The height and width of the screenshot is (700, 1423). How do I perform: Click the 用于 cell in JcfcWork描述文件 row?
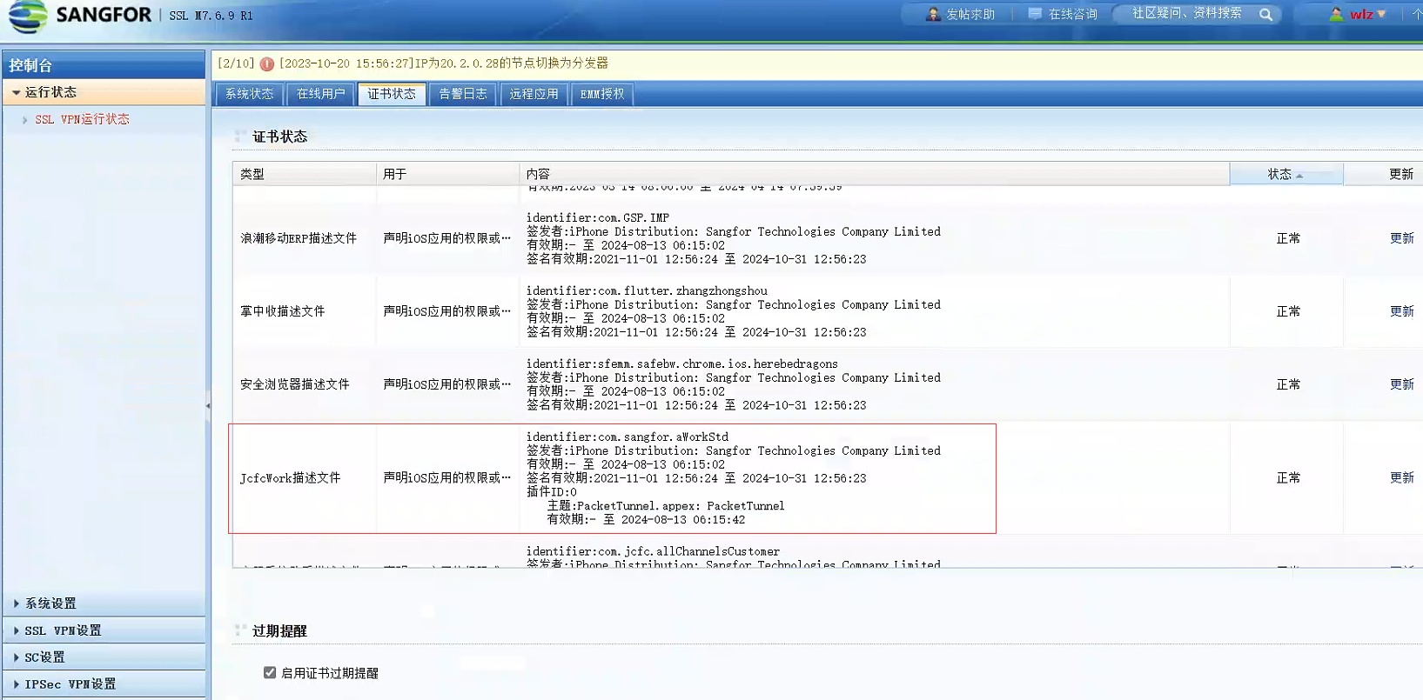(x=447, y=478)
